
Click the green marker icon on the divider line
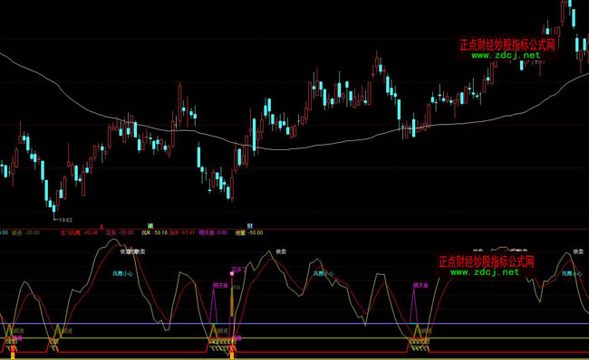(x=150, y=226)
